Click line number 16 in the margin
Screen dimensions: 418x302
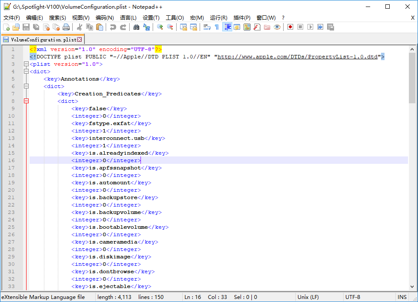pyautogui.click(x=11, y=160)
